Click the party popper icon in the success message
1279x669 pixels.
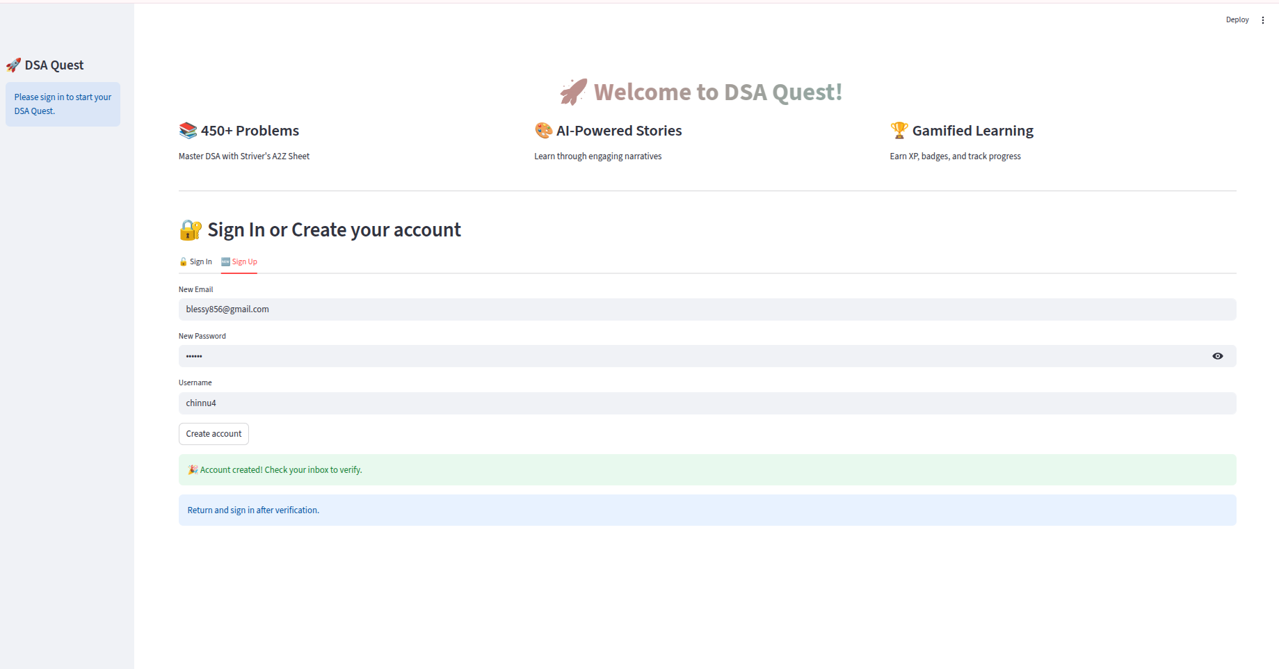[192, 469]
